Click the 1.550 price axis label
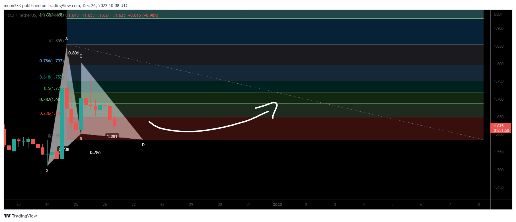The width and height of the screenshot is (516, 222). 499,152
